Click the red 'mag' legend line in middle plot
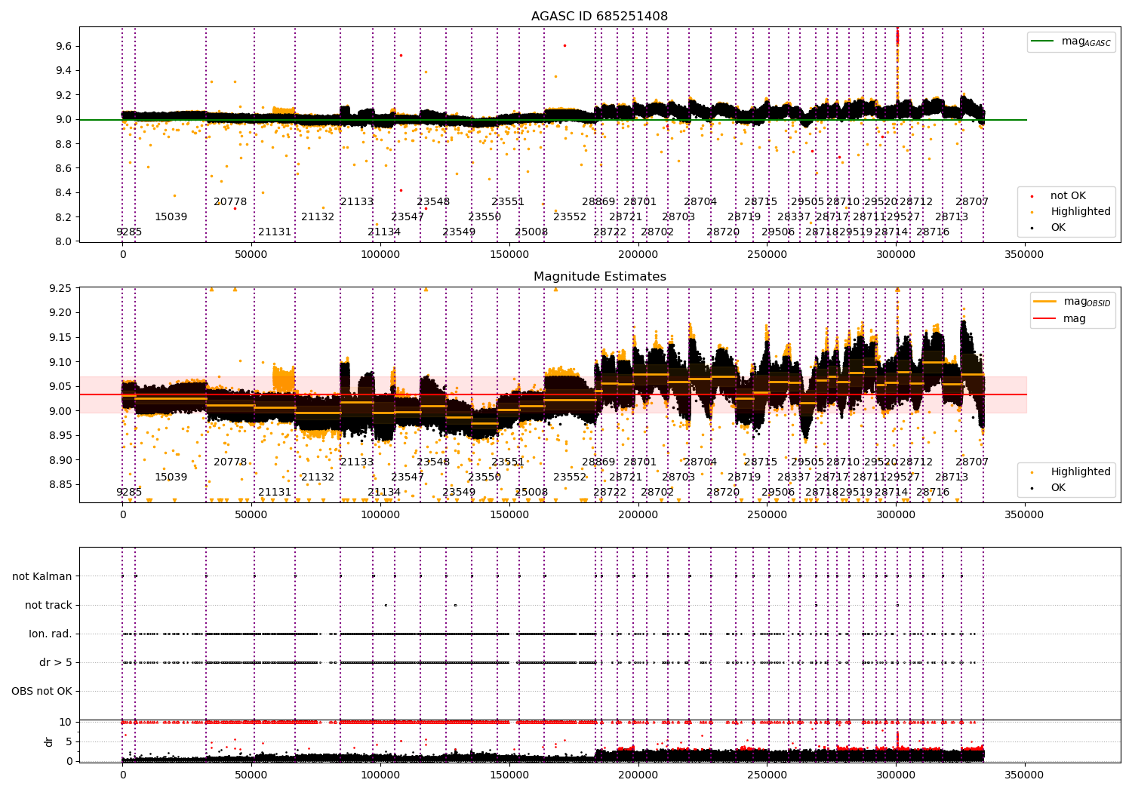 tap(1045, 319)
